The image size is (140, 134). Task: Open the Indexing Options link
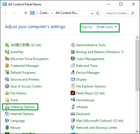tap(23, 107)
